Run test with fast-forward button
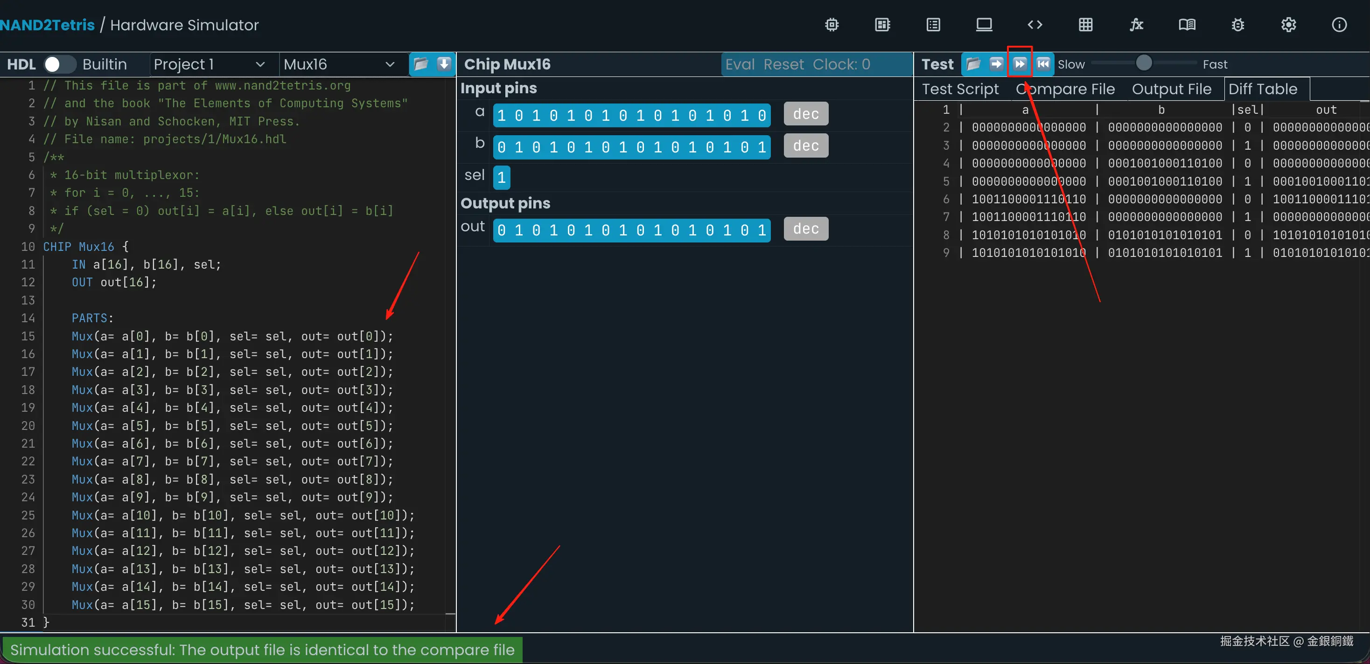 [1020, 64]
